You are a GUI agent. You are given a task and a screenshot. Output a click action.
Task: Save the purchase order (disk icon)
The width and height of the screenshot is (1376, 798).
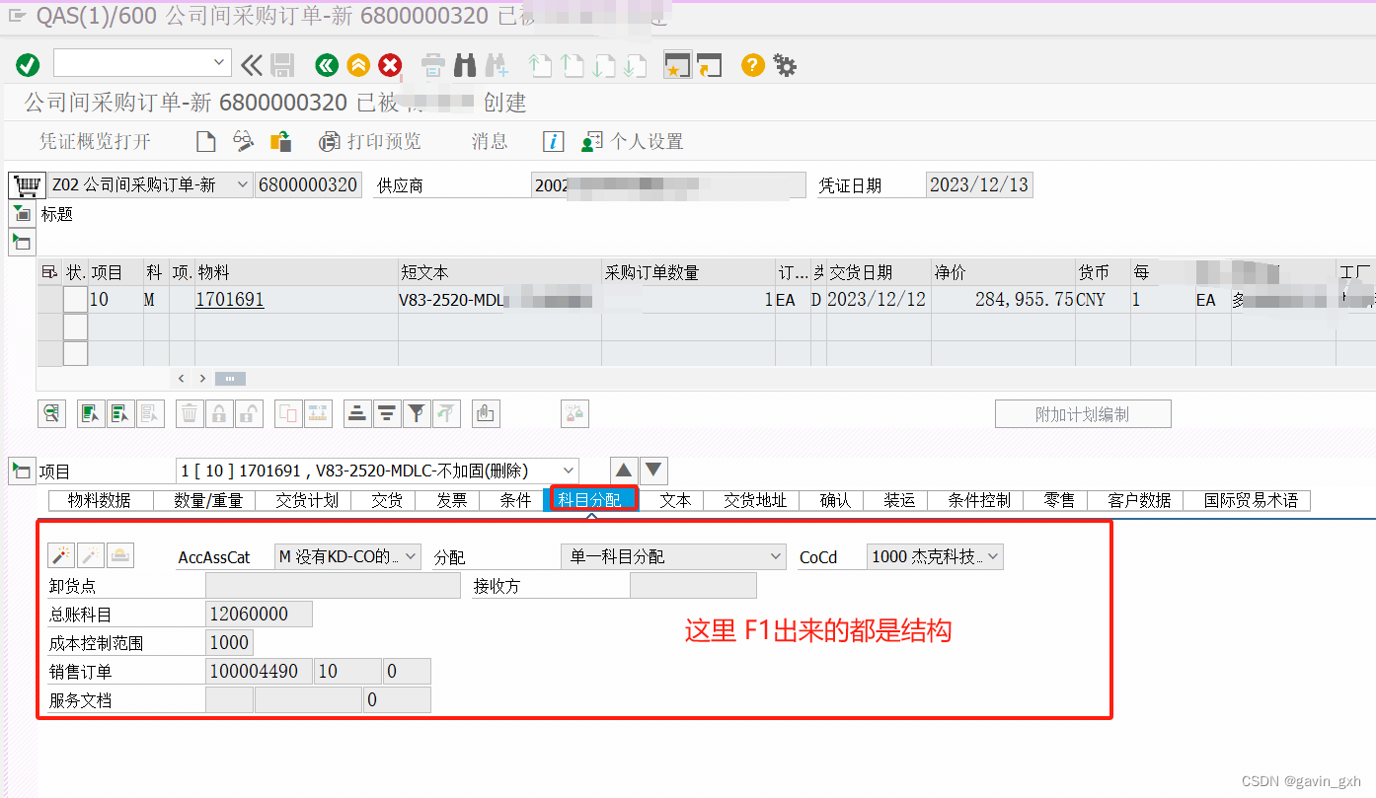point(283,65)
